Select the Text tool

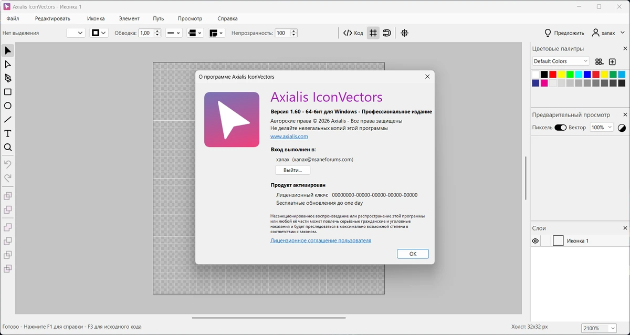8,133
